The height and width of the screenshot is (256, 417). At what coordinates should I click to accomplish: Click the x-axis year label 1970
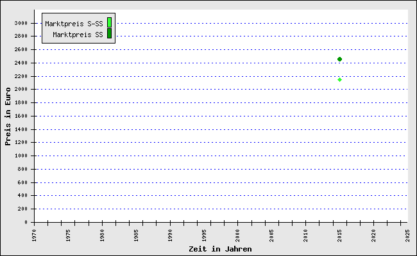tap(34, 236)
